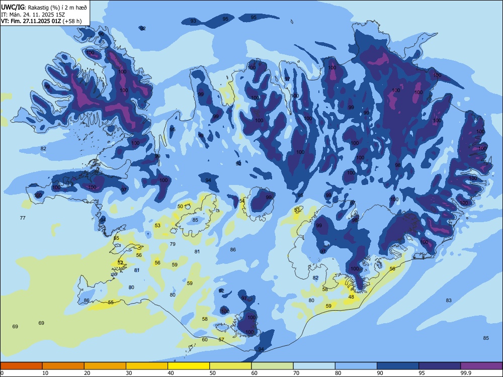Select the map value '96' in the Westfjords

coord(101,34)
